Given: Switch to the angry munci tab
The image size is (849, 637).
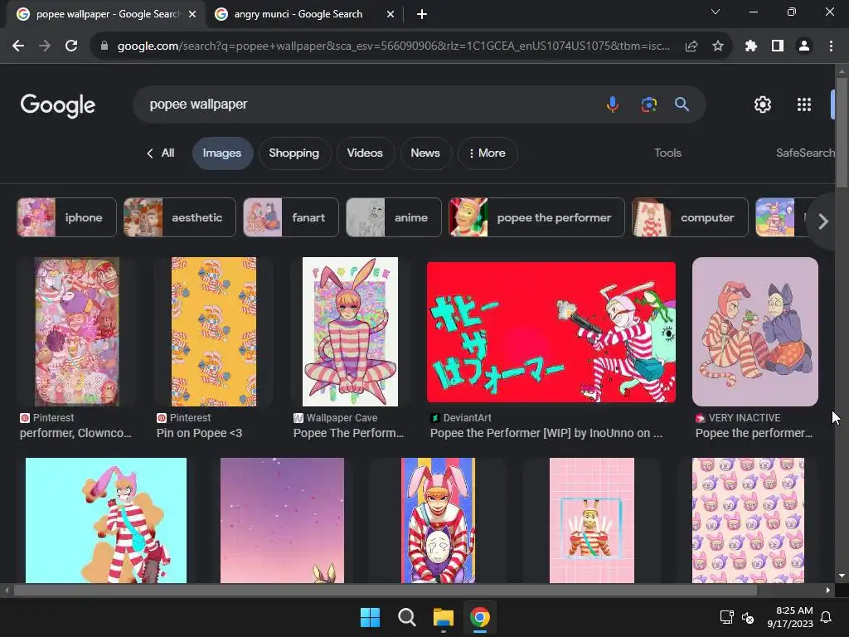Looking at the screenshot, I should tap(298, 14).
